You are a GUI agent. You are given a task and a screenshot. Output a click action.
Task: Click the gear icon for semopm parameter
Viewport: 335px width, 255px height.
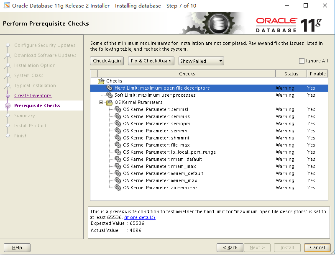[x=118, y=124]
